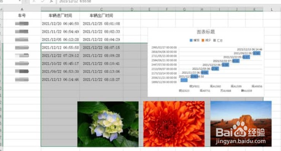Select cell 2021/09/22 06:53:30
281x151 pixels.
(x=60, y=72)
